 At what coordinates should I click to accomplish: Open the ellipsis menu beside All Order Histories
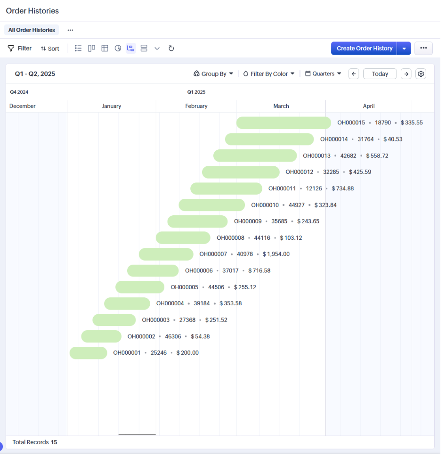click(70, 30)
